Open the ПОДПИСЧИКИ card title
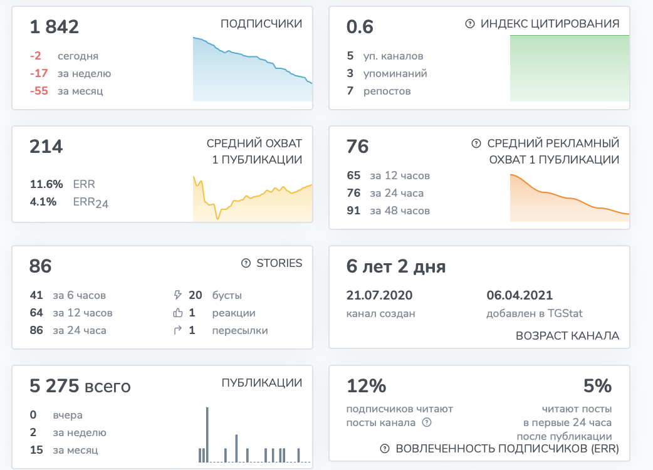653x470 pixels. coord(261,24)
